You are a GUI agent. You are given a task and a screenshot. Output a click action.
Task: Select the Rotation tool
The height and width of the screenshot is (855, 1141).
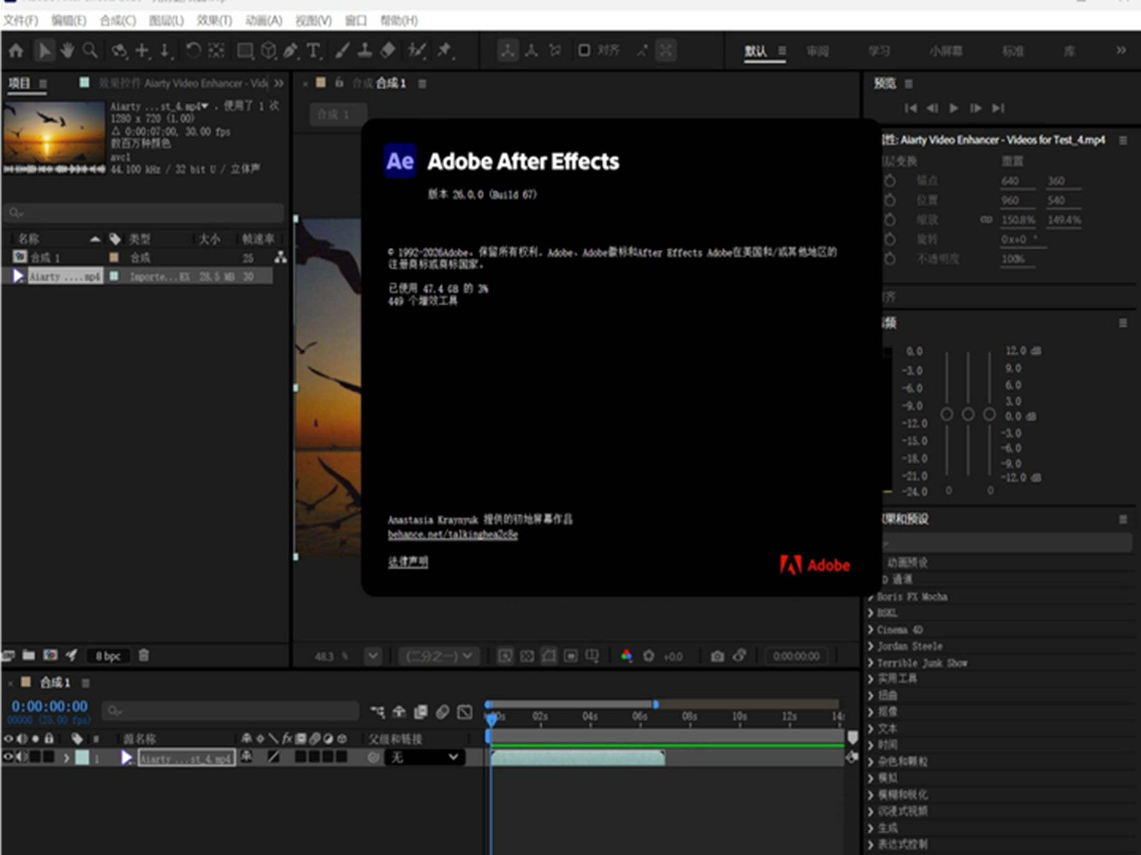[x=193, y=51]
